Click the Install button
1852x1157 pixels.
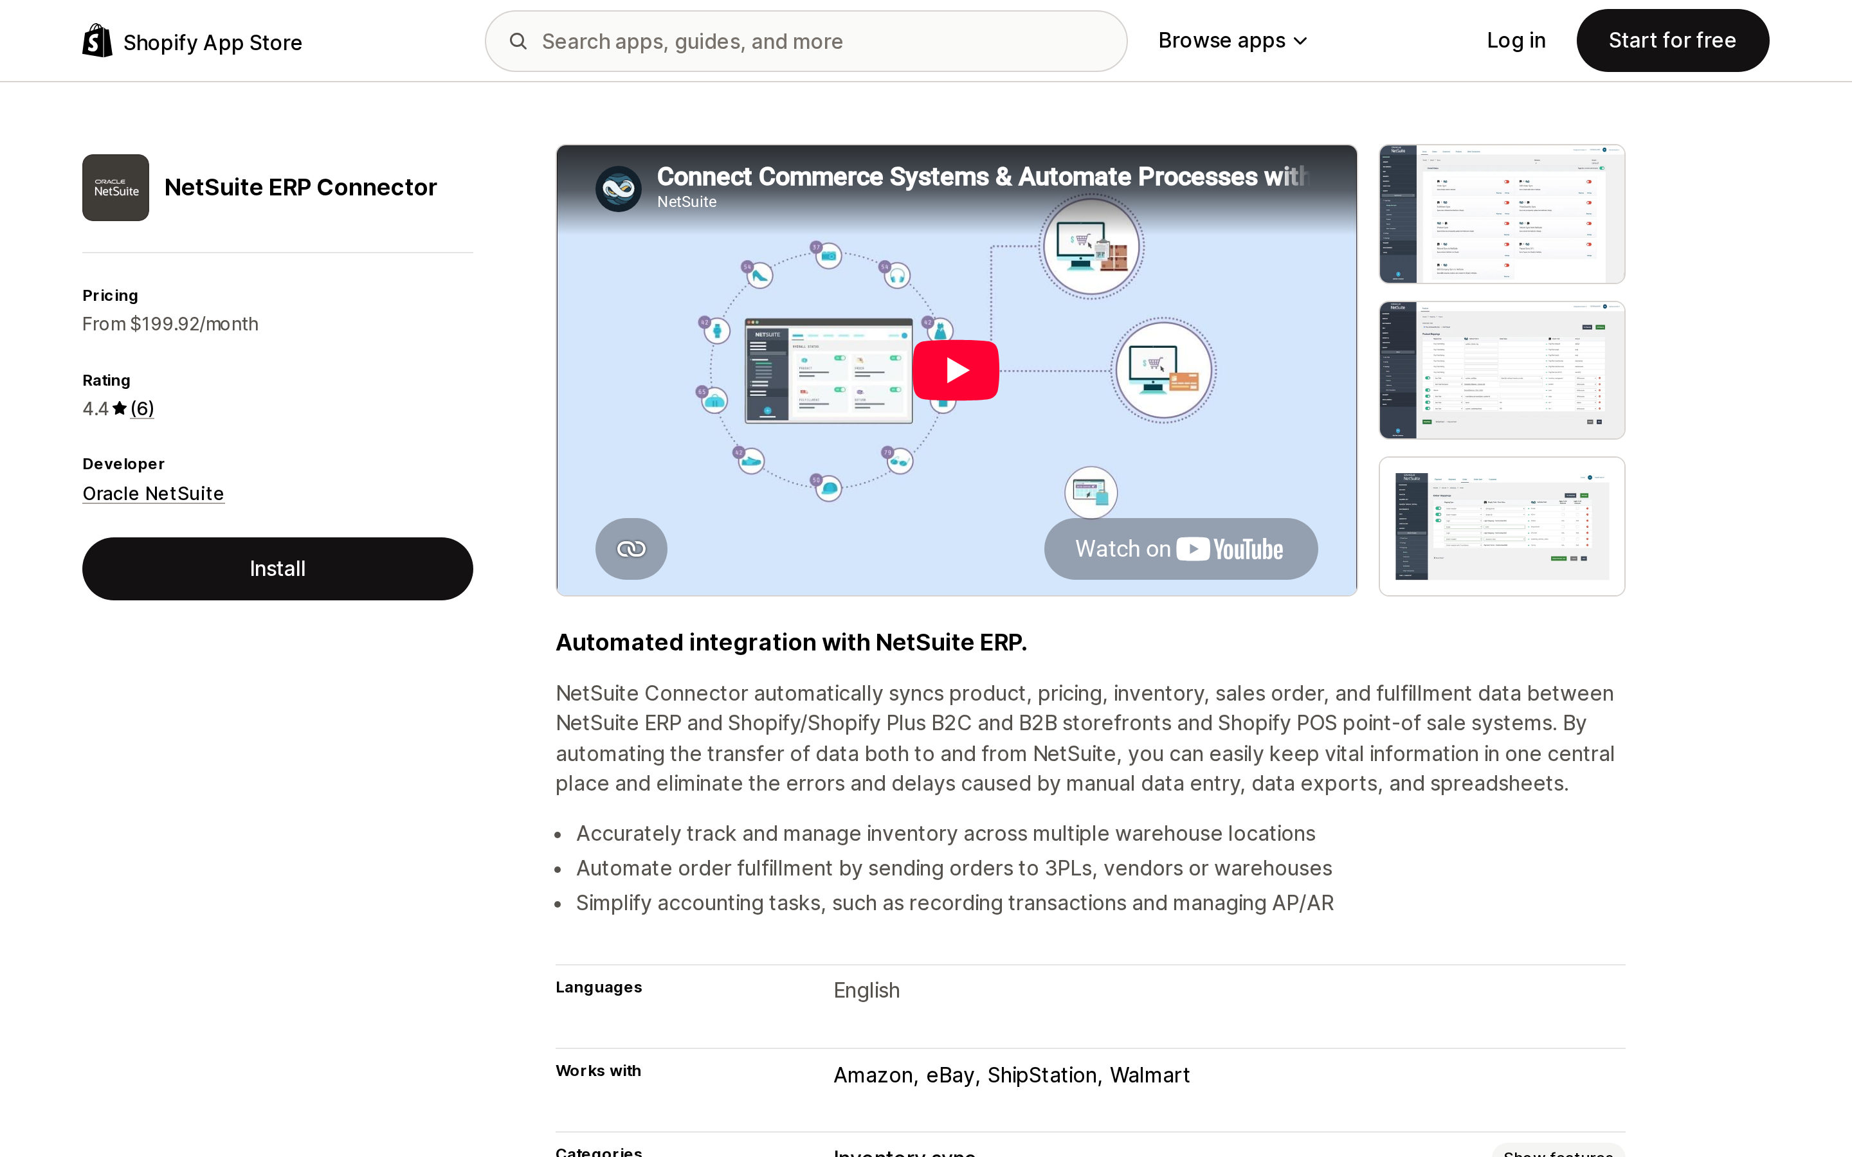pyautogui.click(x=278, y=569)
